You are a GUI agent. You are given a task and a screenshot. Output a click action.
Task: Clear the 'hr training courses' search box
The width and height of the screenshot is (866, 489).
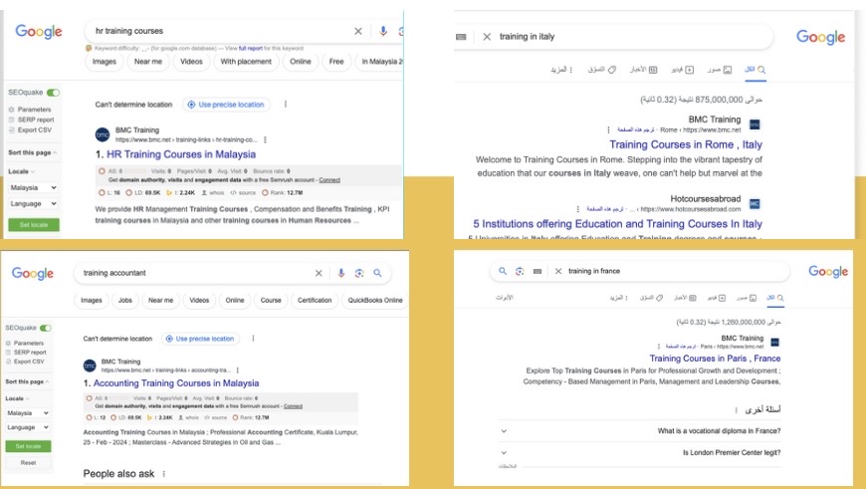[358, 32]
